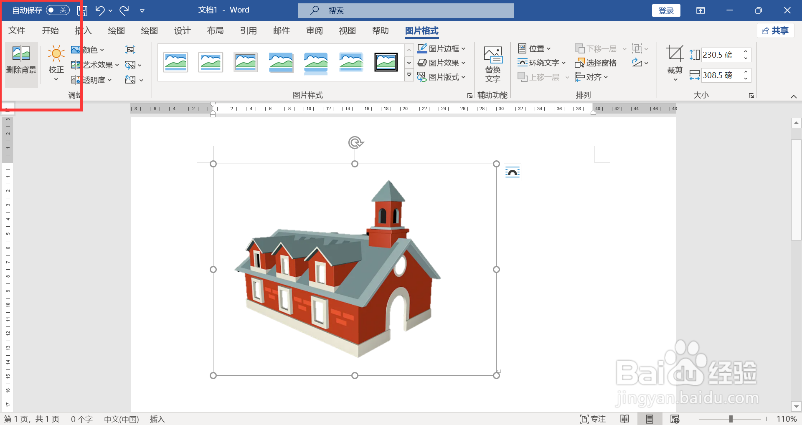Click the search (搜索) box
Screen dimensions: 802x425
click(x=406, y=10)
